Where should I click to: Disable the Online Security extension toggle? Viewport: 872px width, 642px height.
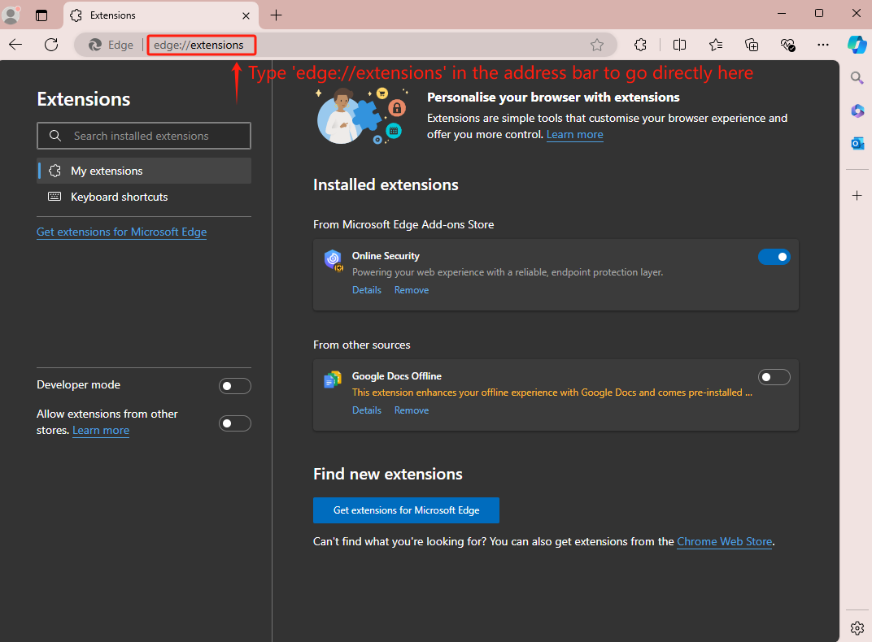pyautogui.click(x=774, y=257)
